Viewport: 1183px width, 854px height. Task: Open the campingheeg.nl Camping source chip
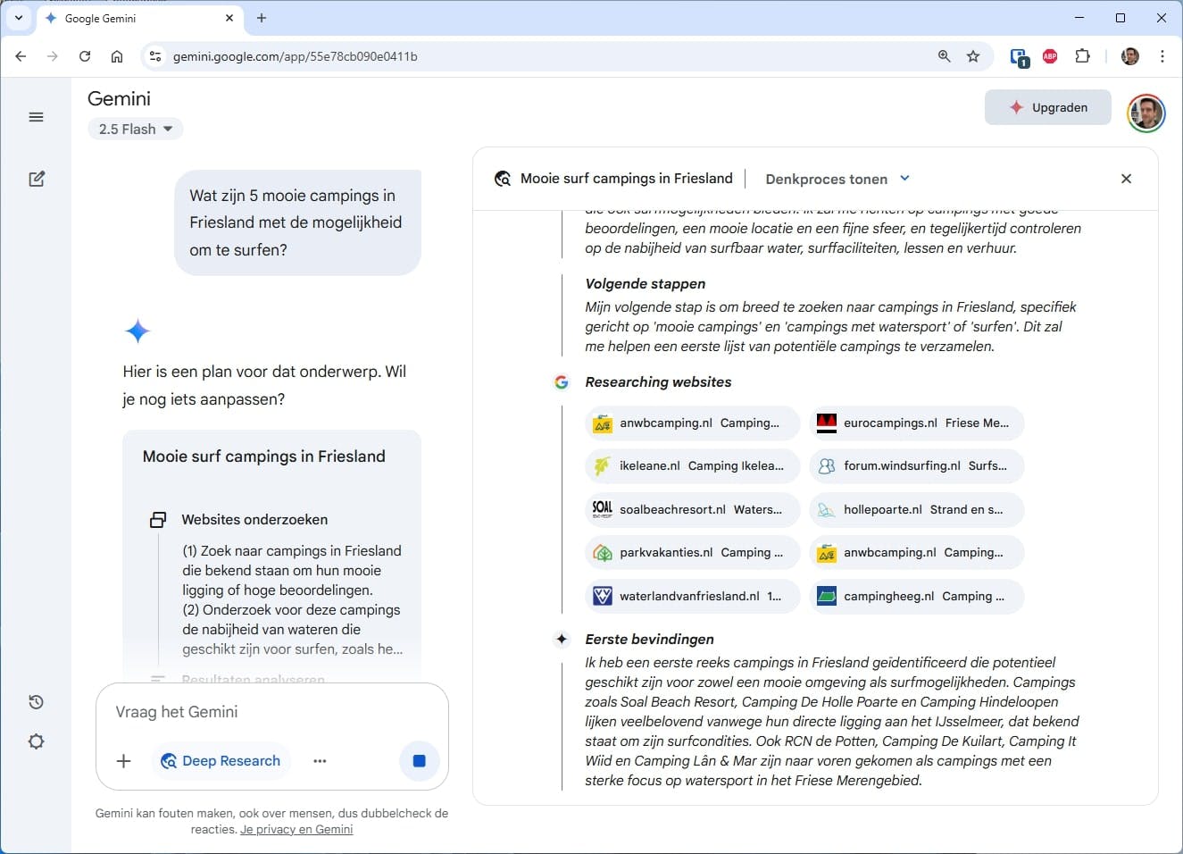(x=916, y=597)
